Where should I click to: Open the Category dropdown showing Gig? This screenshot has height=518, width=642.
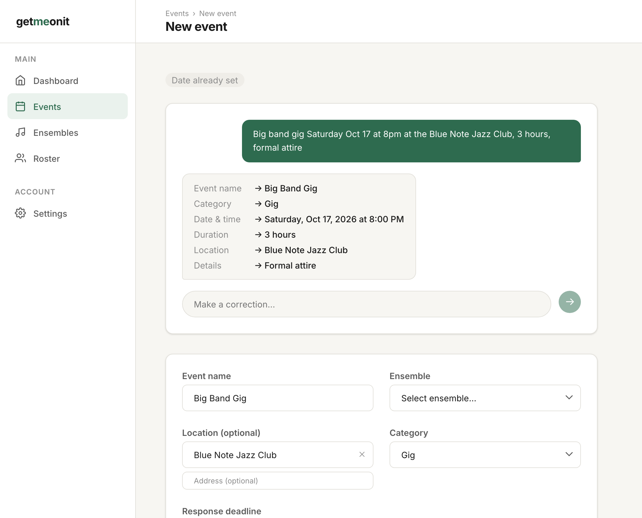(x=485, y=455)
